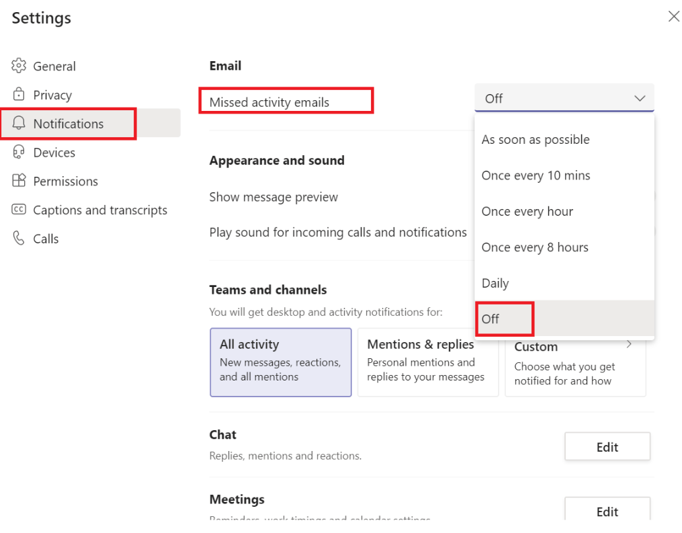Viewport: 682px width, 533px height.
Task: Click the Notifications bell icon
Action: click(x=19, y=124)
